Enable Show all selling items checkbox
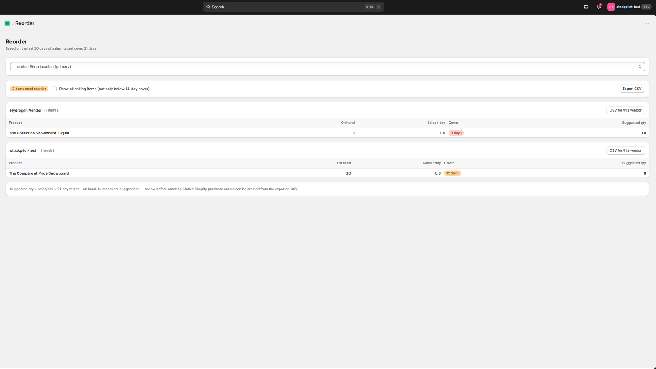The image size is (656, 369). pyautogui.click(x=54, y=89)
